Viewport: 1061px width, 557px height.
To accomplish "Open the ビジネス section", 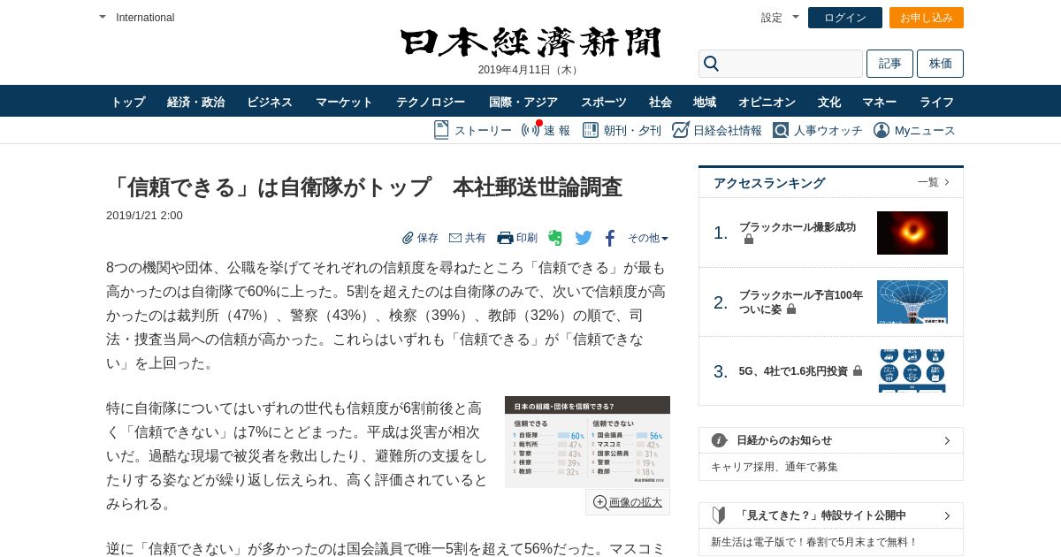I will [x=270, y=102].
